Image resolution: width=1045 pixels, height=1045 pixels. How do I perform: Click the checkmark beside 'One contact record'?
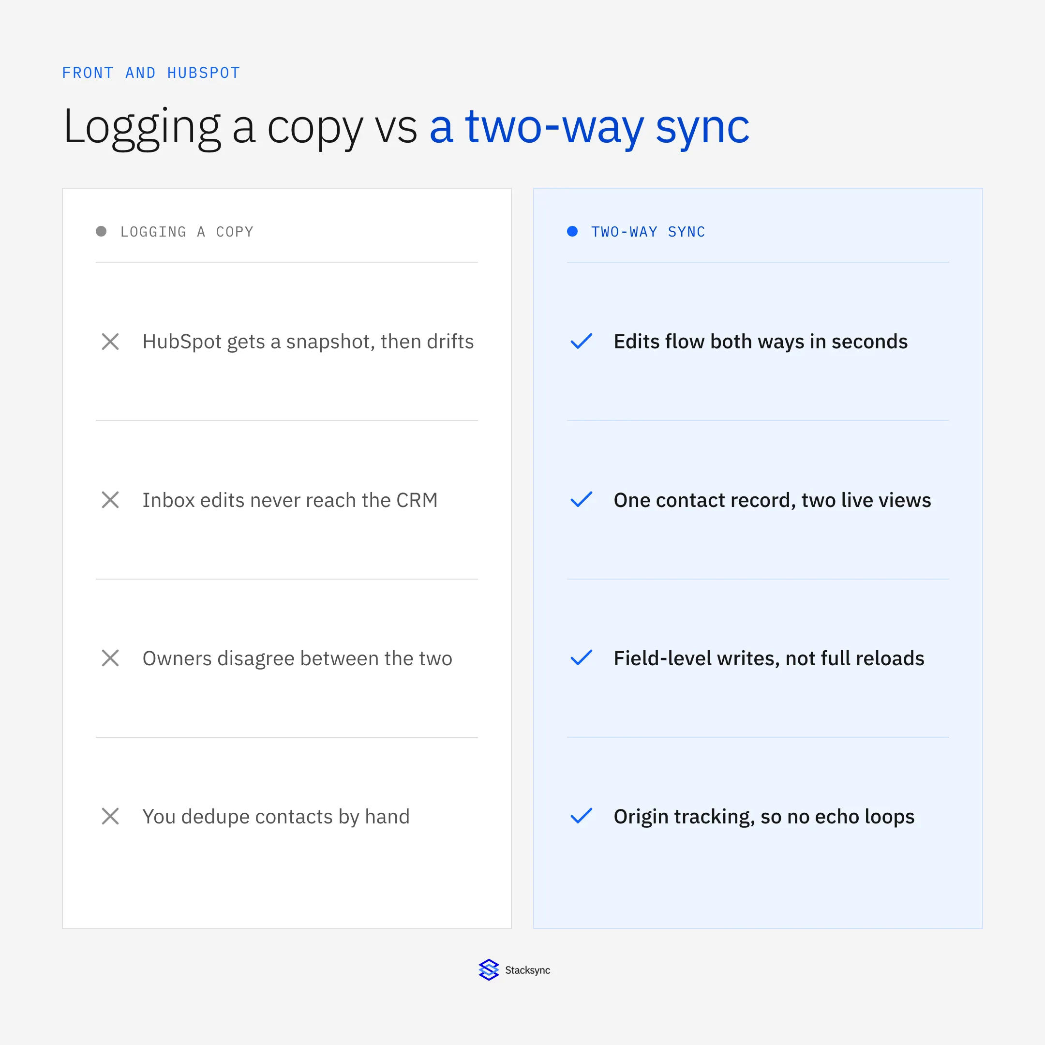(x=582, y=500)
